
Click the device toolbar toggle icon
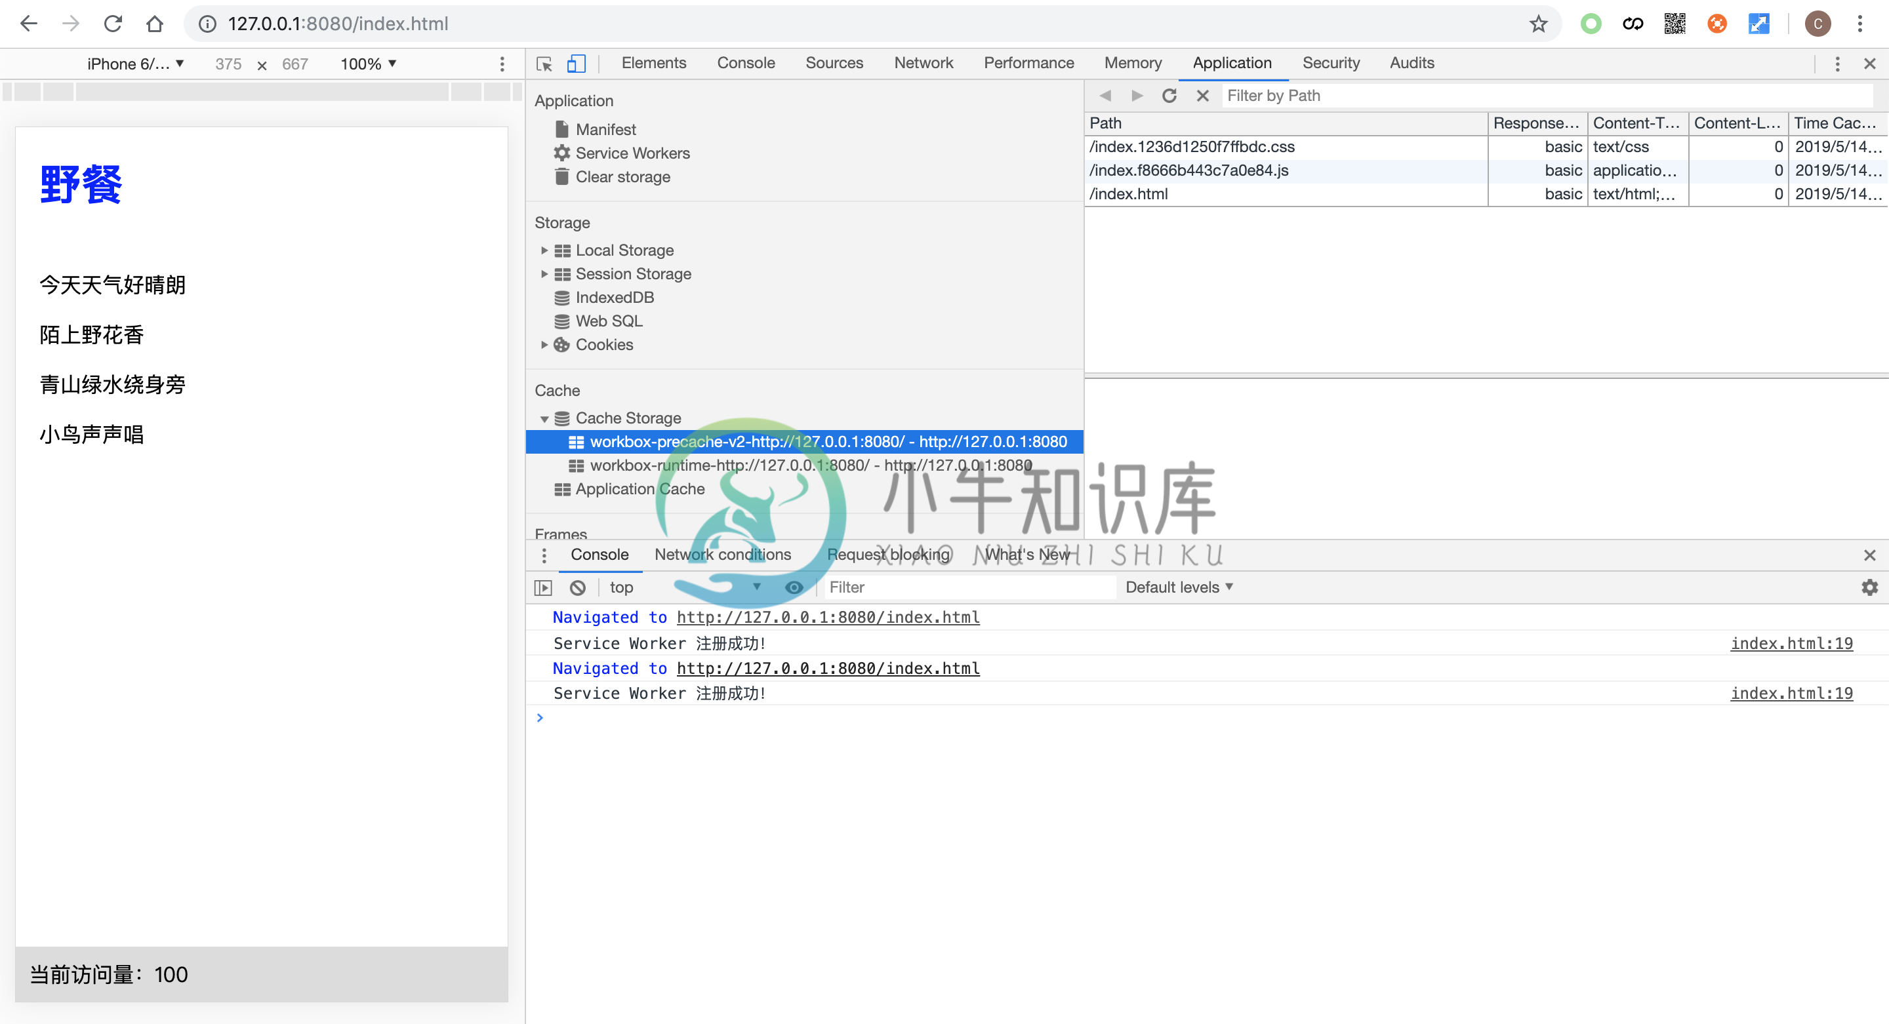(577, 62)
